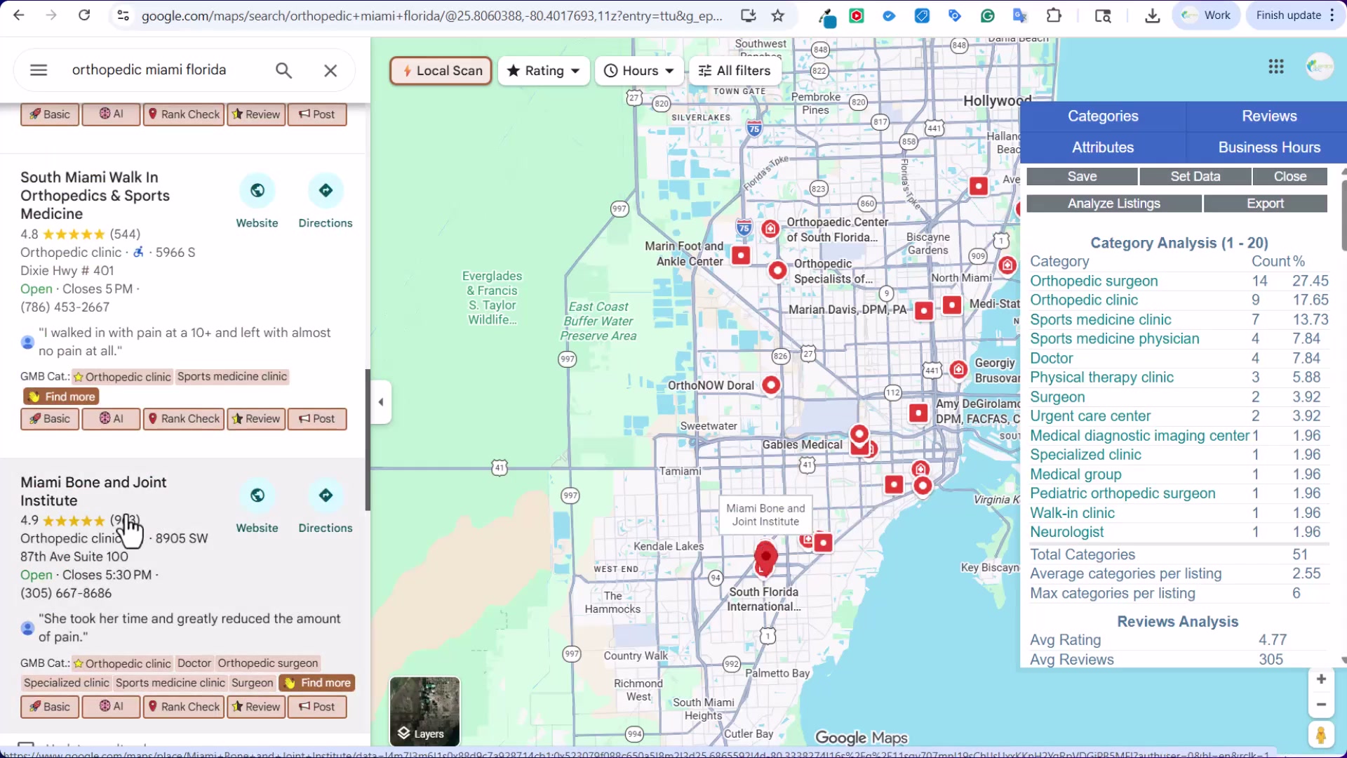Click the Set Data button
The width and height of the screenshot is (1347, 758).
1195,177
